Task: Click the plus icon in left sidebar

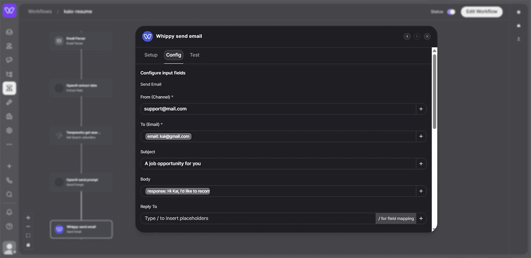Action: [x=9, y=166]
